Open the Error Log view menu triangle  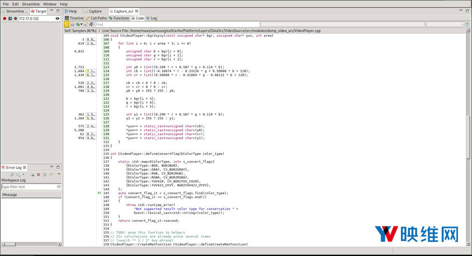tap(59, 174)
